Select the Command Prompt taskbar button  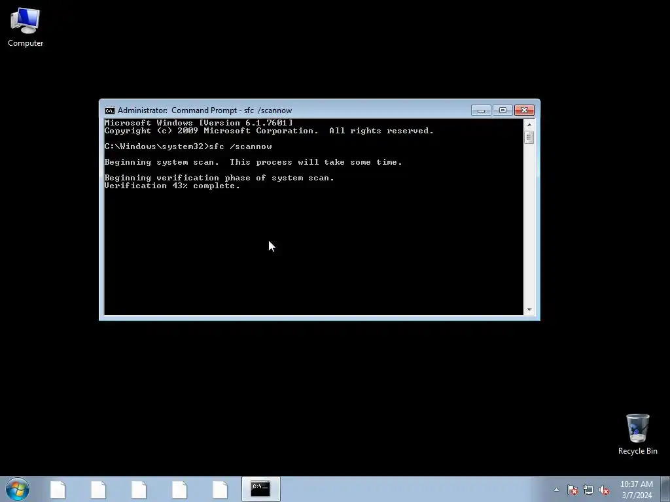[x=260, y=489]
